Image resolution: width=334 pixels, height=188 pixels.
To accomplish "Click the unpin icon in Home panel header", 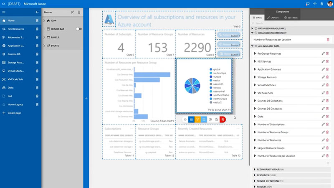I will click(x=72, y=12).
